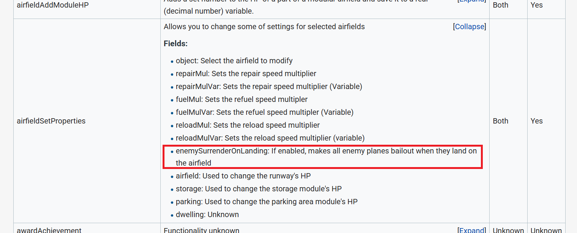
Task: Click the Yes cell for airfieldSetProperties
Action: [536, 121]
